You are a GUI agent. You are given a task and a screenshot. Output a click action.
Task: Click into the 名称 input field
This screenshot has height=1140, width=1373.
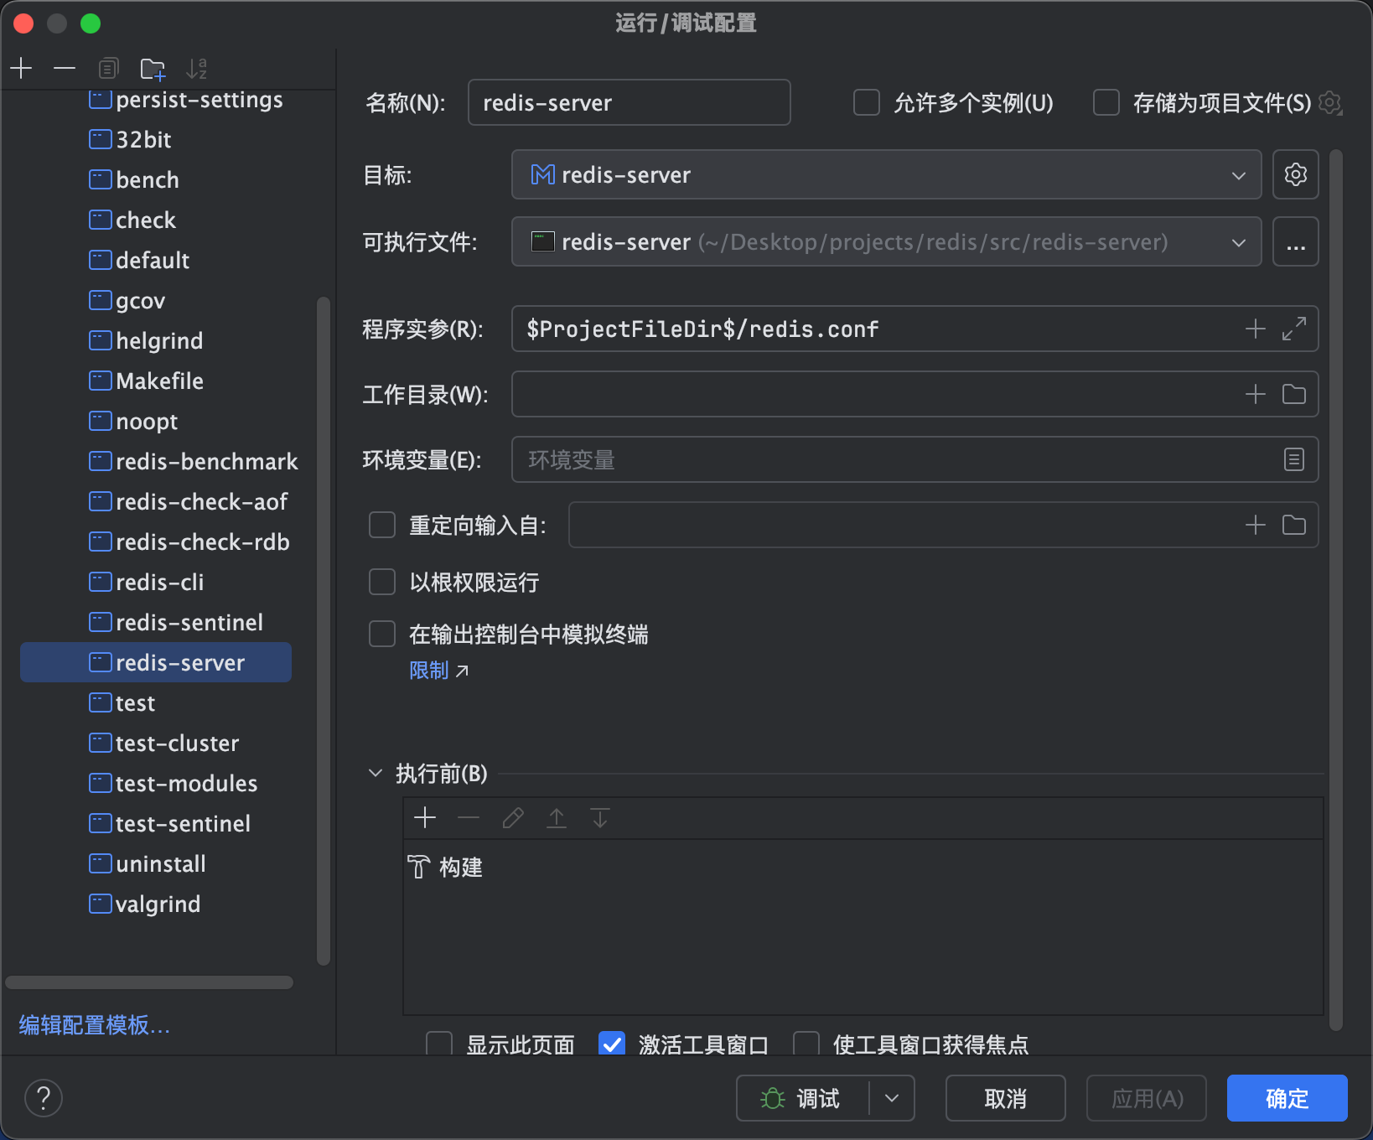[x=628, y=102]
